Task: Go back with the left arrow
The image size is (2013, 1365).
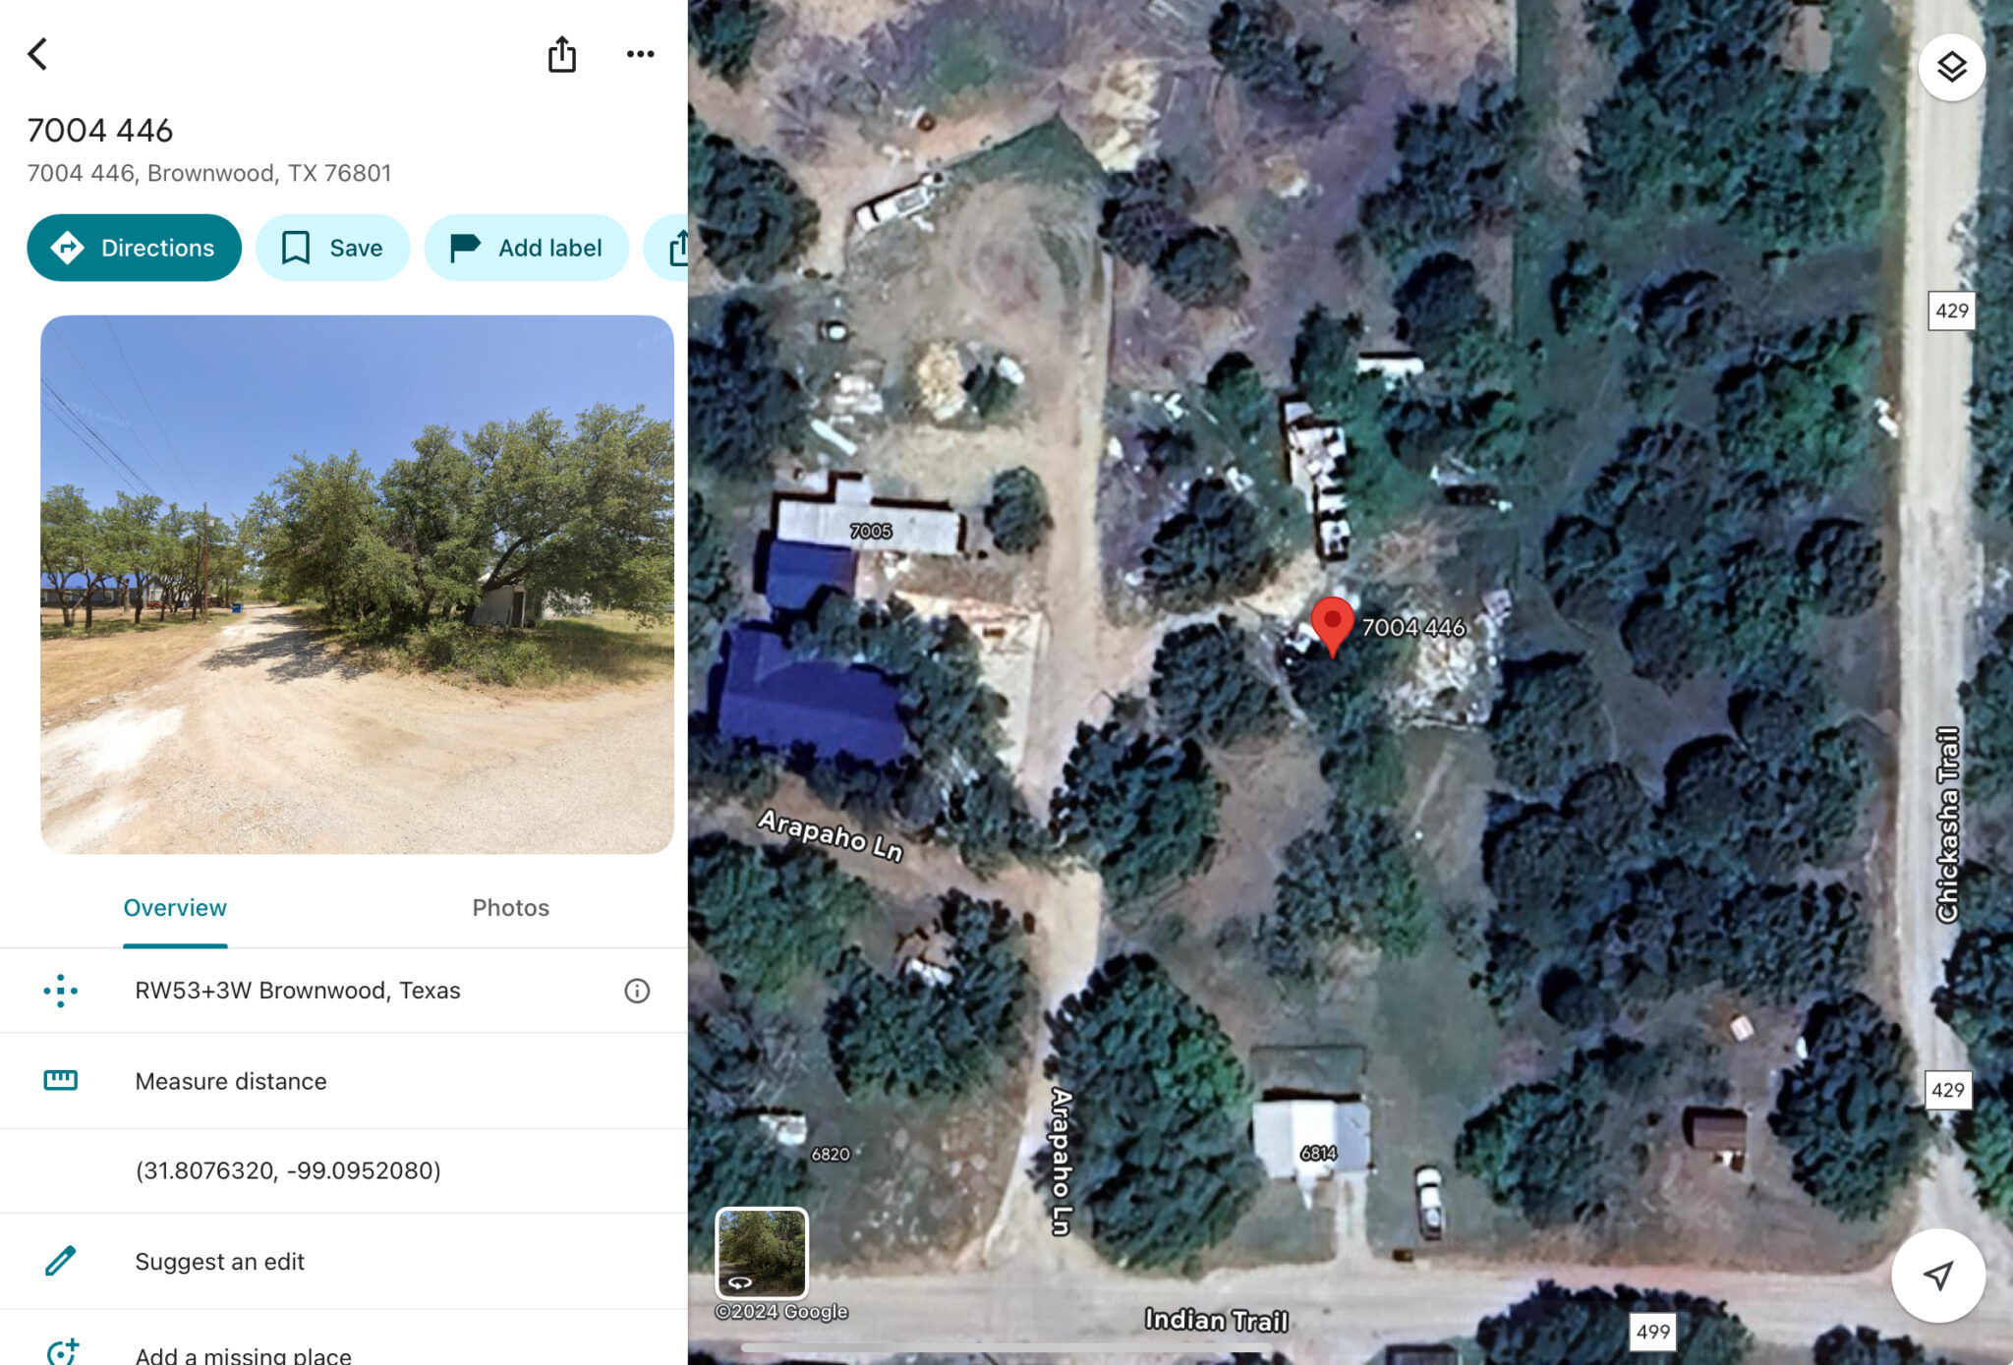Action: point(38,54)
